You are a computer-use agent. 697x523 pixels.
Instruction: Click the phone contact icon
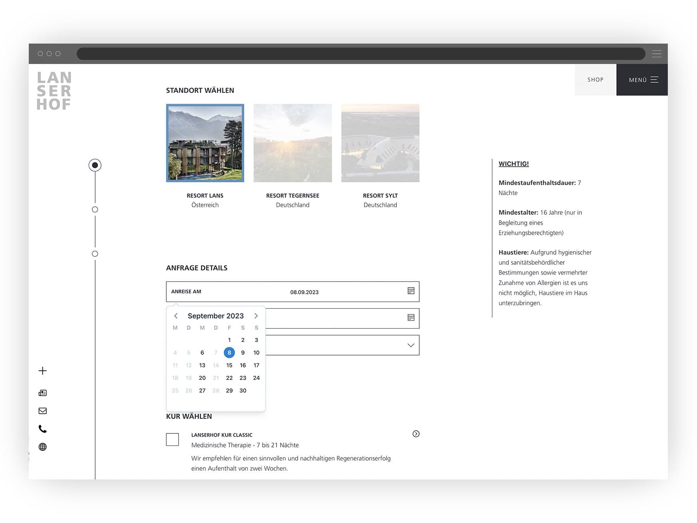pos(42,429)
